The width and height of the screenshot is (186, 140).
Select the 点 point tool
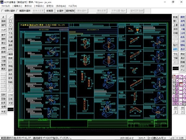[3, 17]
